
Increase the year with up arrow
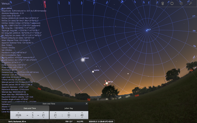[x=18, y=113]
